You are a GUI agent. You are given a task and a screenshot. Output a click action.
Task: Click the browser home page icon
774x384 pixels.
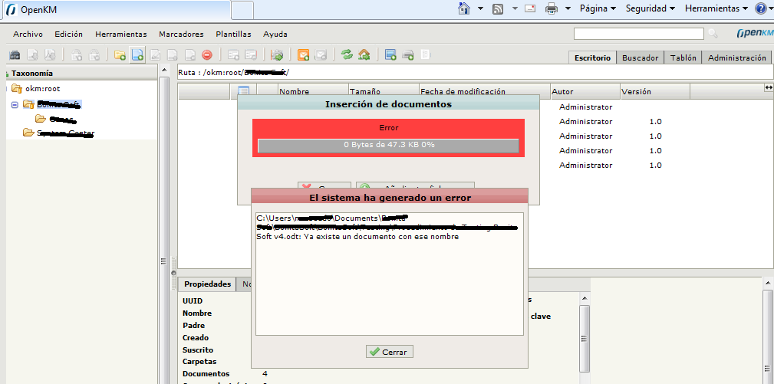[x=464, y=8]
